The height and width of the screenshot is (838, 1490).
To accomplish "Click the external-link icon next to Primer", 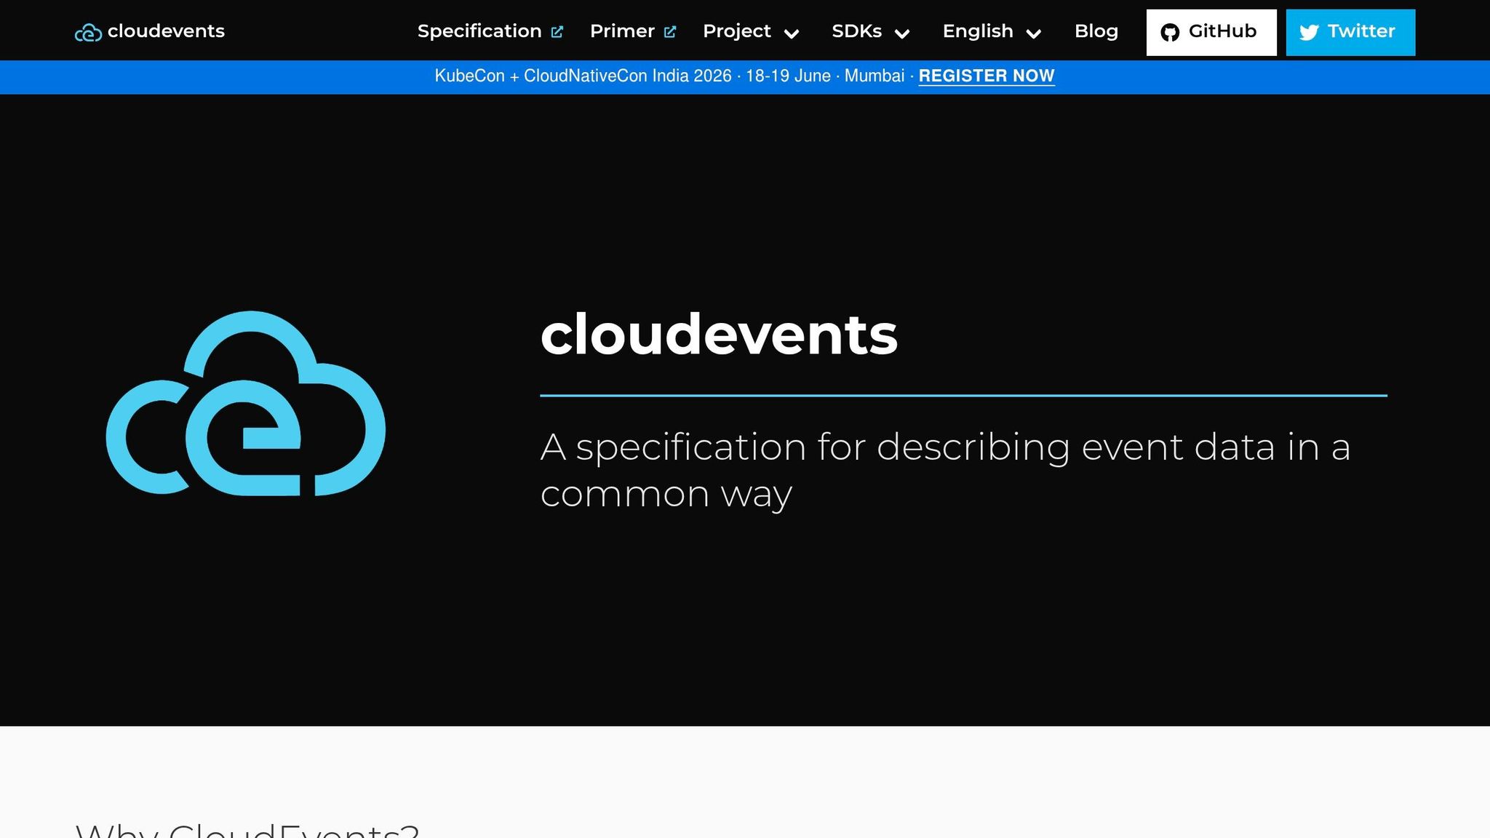I will tap(669, 31).
